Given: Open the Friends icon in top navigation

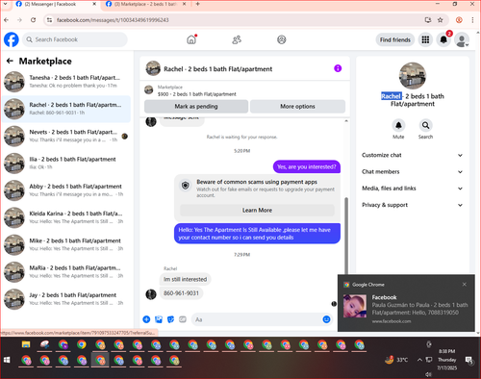Looking at the screenshot, I should (x=237, y=39).
